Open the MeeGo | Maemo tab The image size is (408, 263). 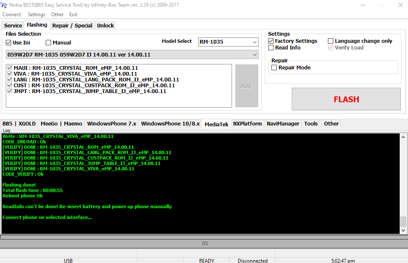[61, 124]
